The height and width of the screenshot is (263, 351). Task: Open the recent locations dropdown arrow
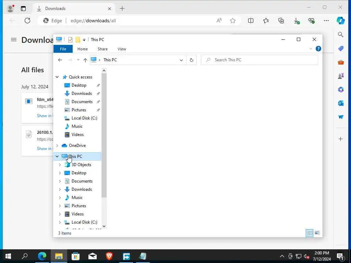click(x=78, y=60)
